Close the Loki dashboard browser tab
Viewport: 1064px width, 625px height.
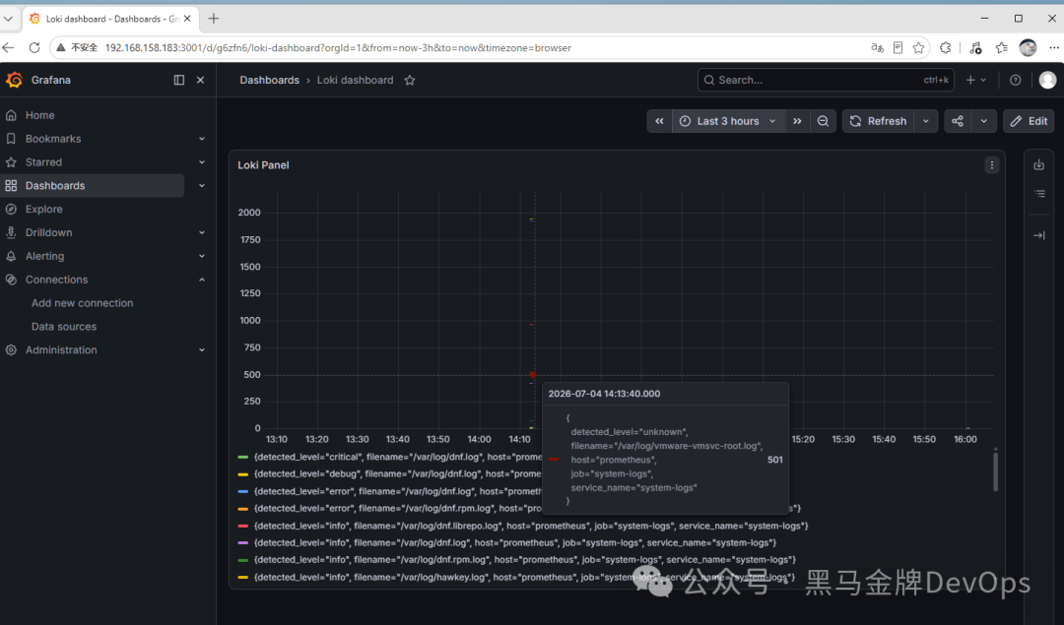pos(187,19)
